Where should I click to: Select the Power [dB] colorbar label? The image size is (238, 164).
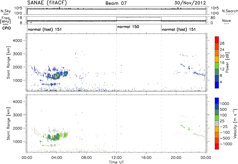227,62
